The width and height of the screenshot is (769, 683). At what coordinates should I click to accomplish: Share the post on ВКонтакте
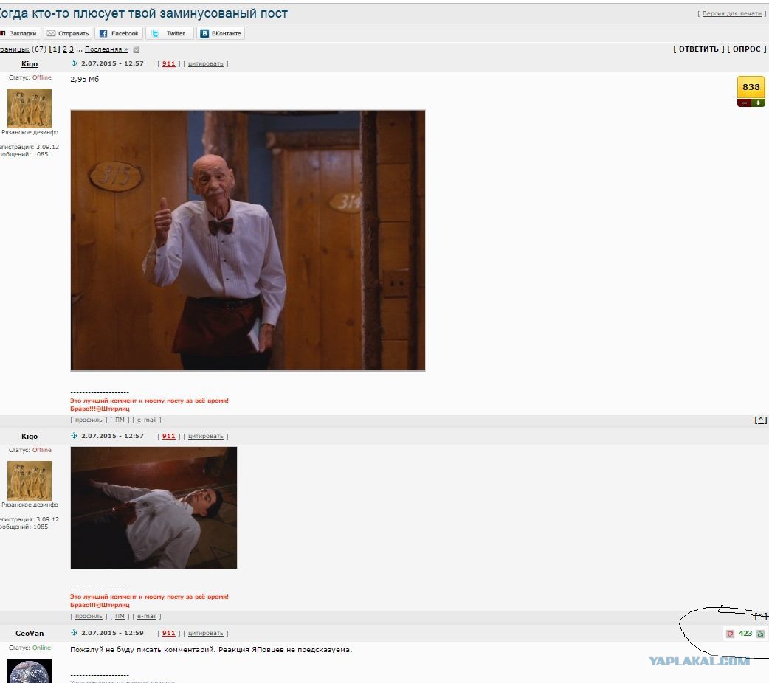221,33
